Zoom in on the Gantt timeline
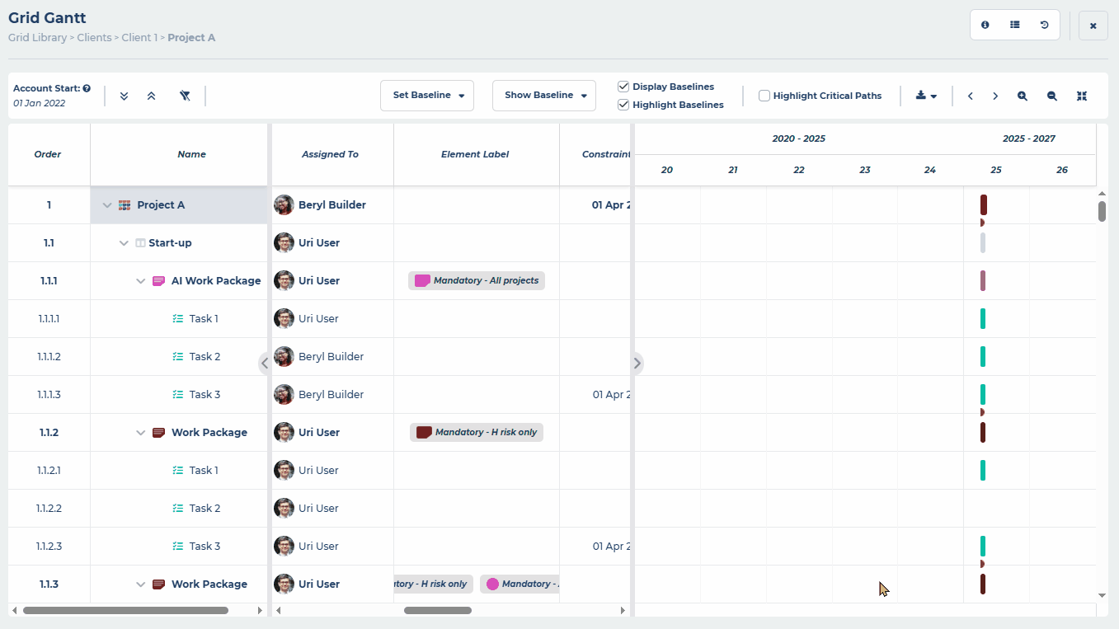 (1023, 96)
